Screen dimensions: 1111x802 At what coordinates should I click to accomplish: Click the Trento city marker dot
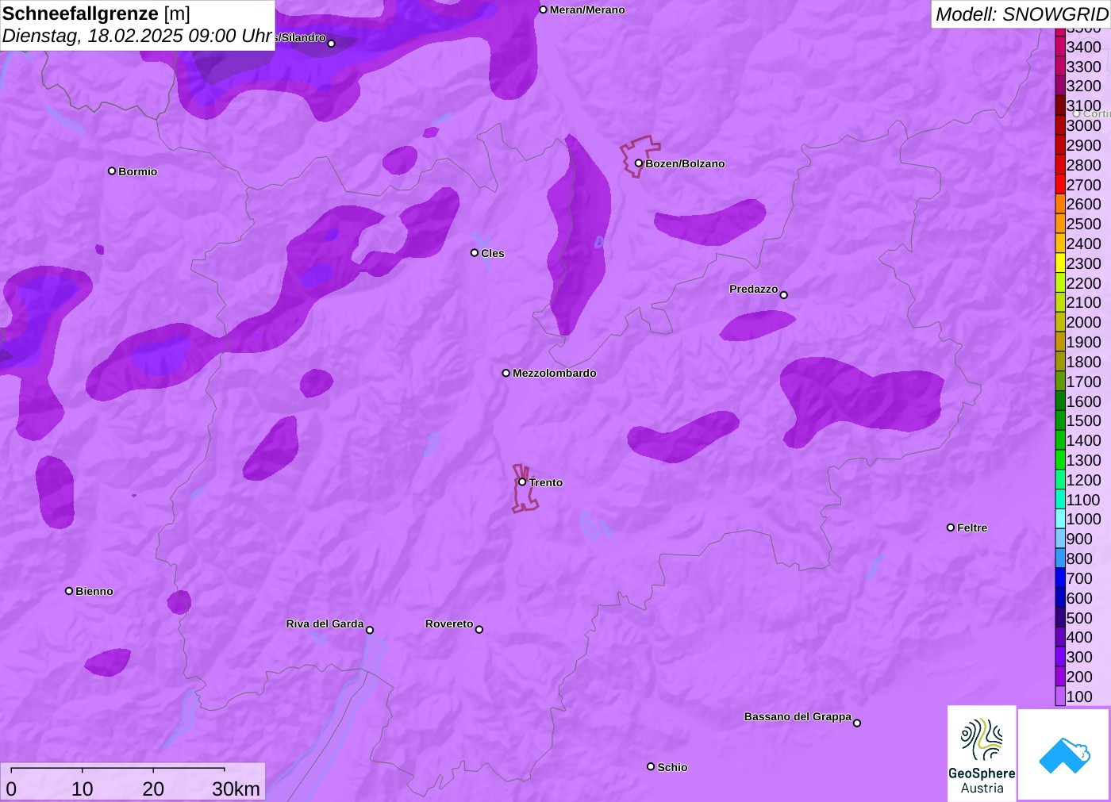point(522,482)
